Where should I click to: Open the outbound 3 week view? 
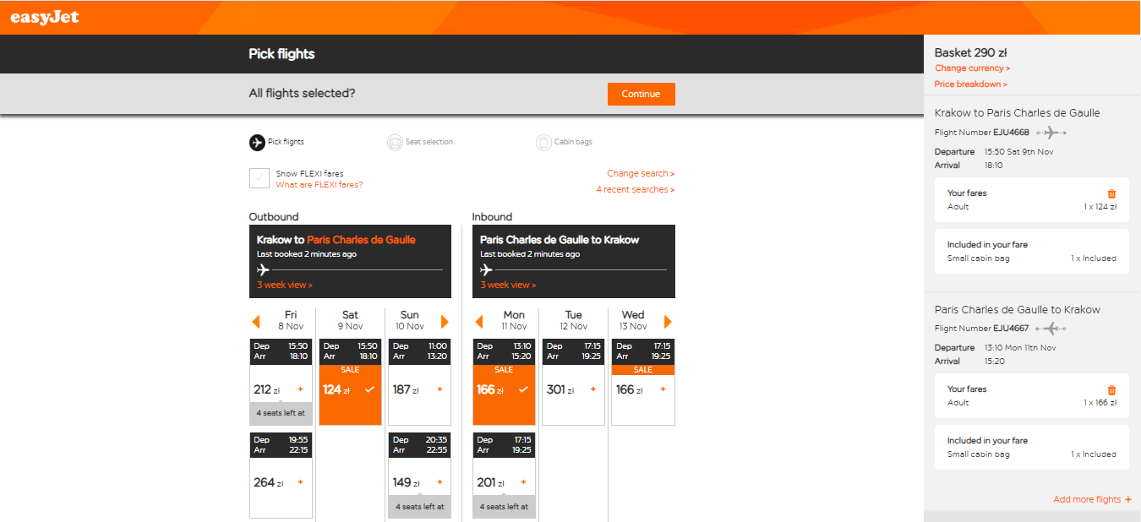point(285,285)
